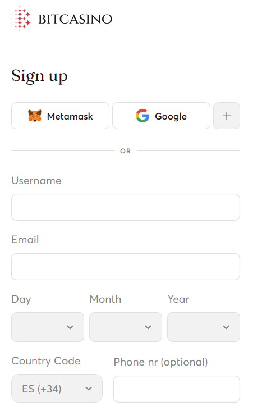253x420 pixels.
Task: Open the Day dropdown
Action: (x=48, y=327)
